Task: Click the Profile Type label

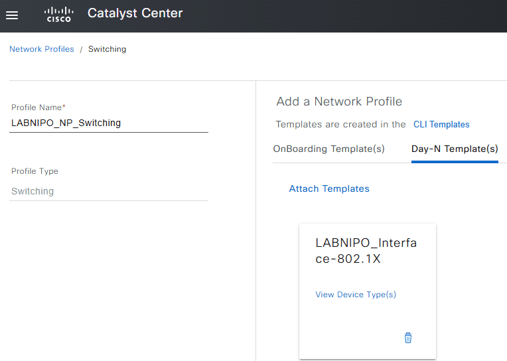Action: pos(35,171)
